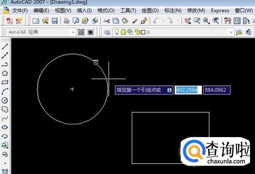Click the Block Editor lightning icon
255x174 pixels.
[144, 21]
